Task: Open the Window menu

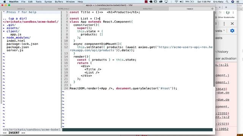Action: [70, 2]
